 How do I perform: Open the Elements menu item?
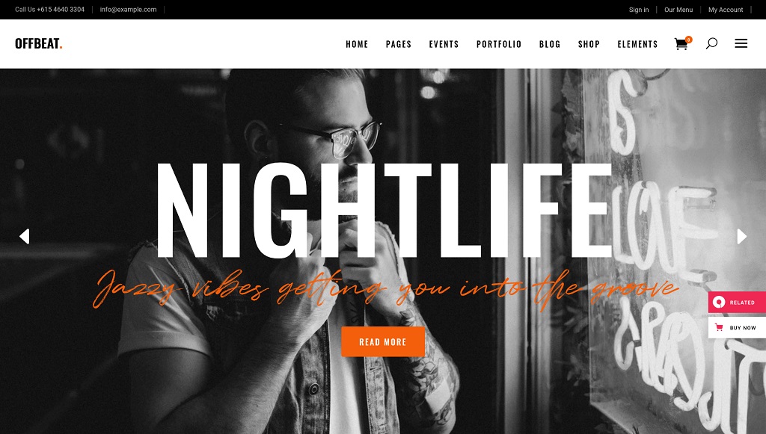[x=637, y=44]
